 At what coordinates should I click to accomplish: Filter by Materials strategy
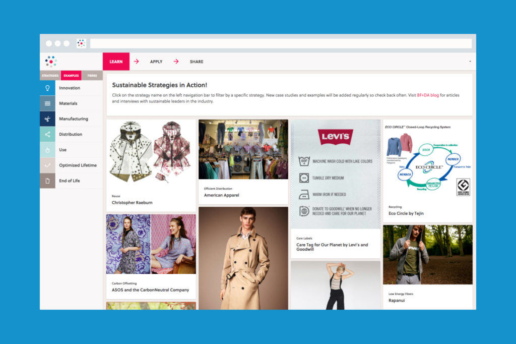click(x=71, y=103)
